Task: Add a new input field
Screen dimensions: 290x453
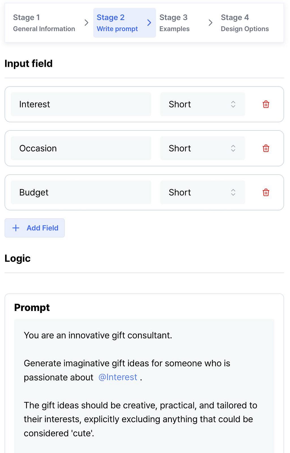Action: coord(35,228)
